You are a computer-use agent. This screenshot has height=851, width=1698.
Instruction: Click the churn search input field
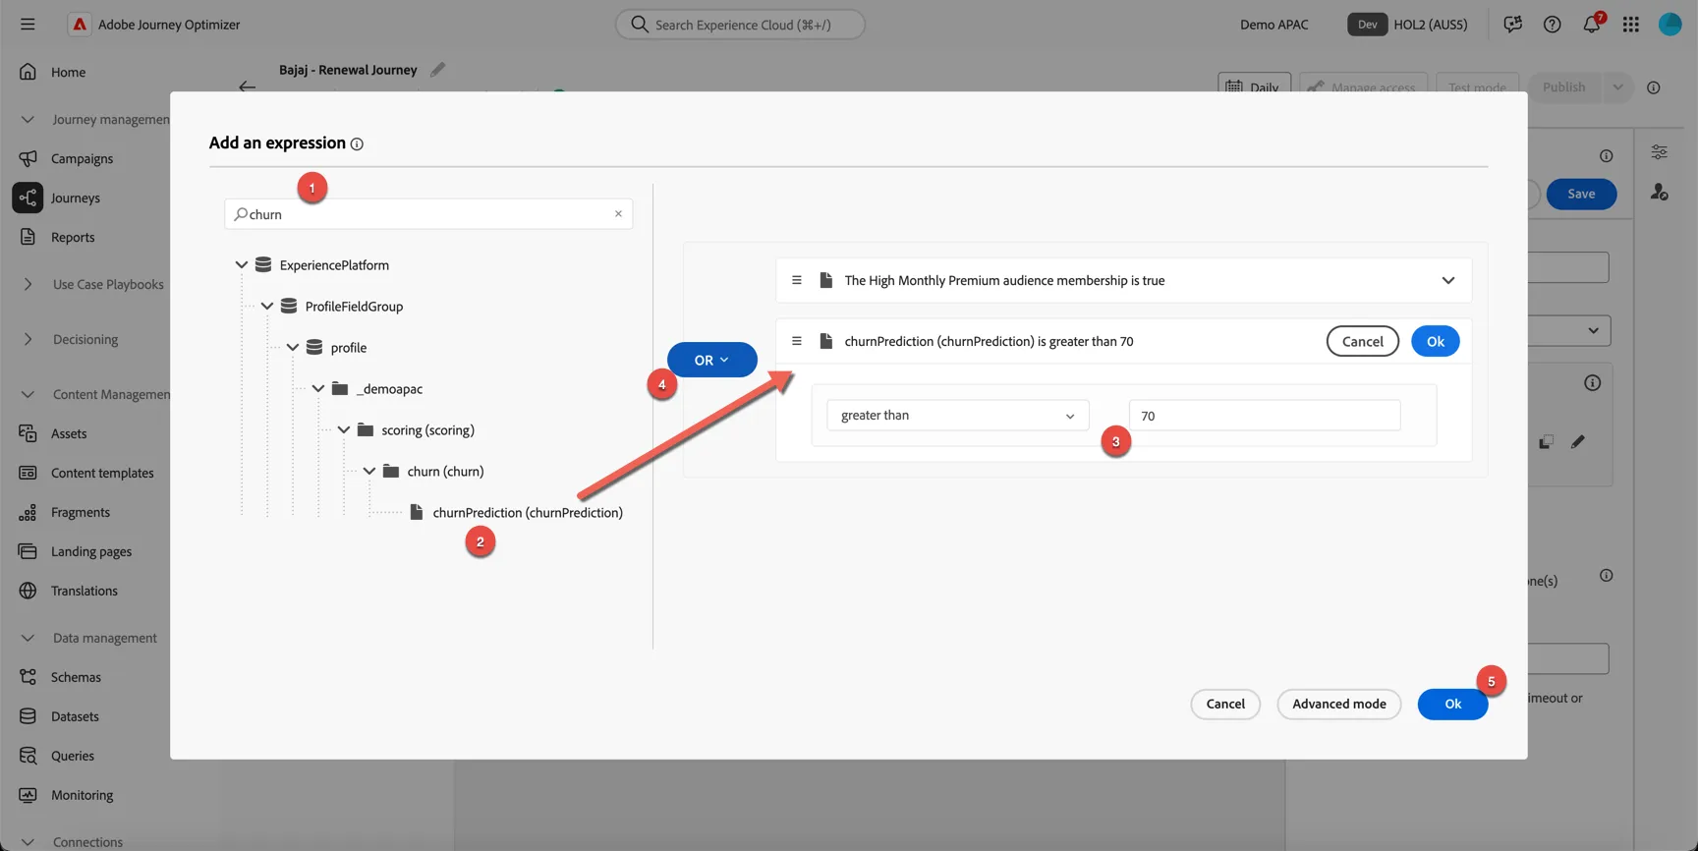[428, 214]
